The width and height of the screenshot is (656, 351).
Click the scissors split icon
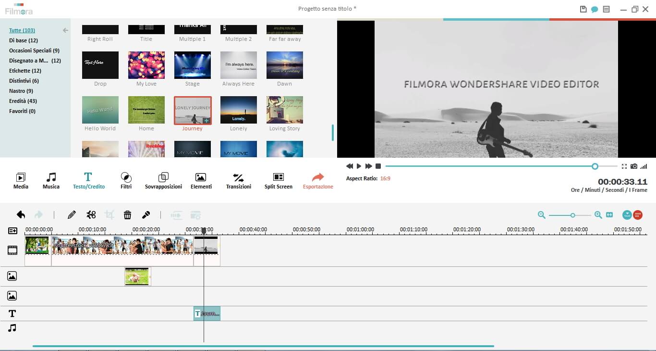(91, 215)
